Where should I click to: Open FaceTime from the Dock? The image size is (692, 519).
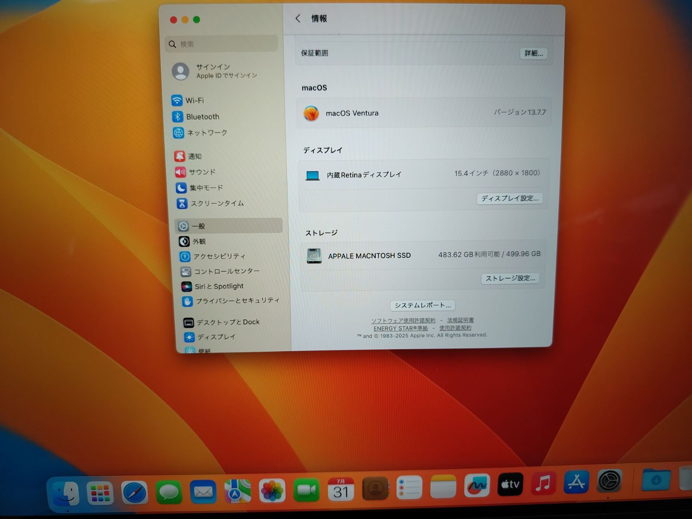(306, 490)
